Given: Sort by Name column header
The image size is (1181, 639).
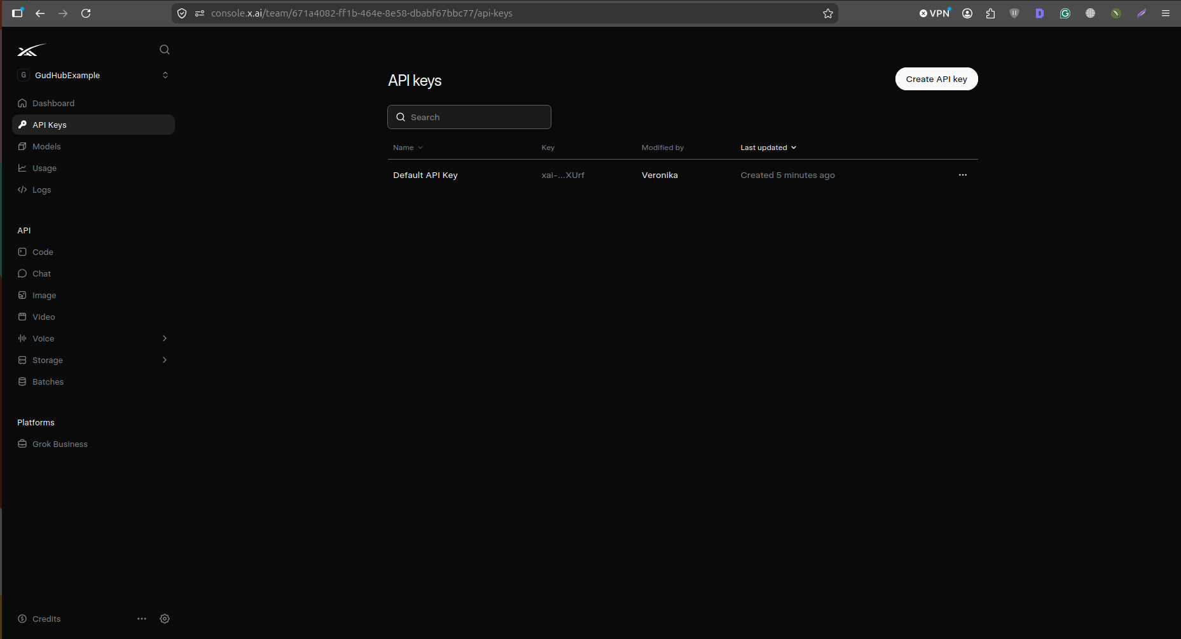Looking at the screenshot, I should pyautogui.click(x=408, y=148).
